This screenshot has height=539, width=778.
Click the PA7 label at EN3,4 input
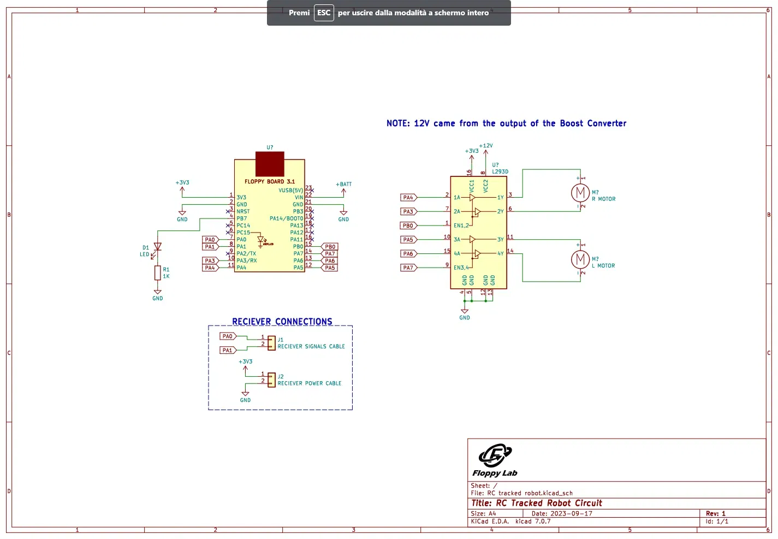tap(409, 268)
